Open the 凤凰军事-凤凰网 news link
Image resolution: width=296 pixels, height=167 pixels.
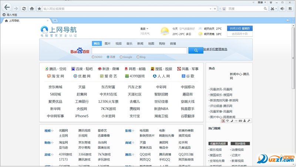point(221,111)
